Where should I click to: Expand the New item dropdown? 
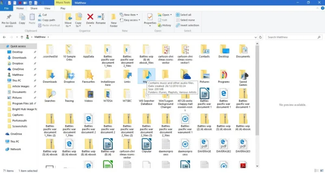tap(130, 15)
